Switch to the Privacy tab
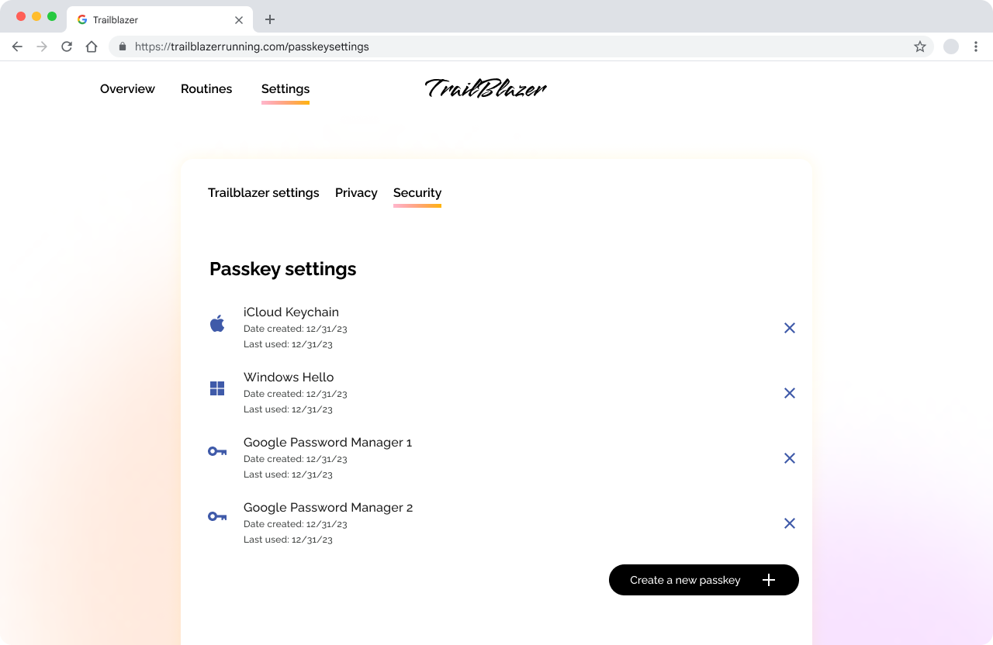The height and width of the screenshot is (645, 993). tap(356, 192)
